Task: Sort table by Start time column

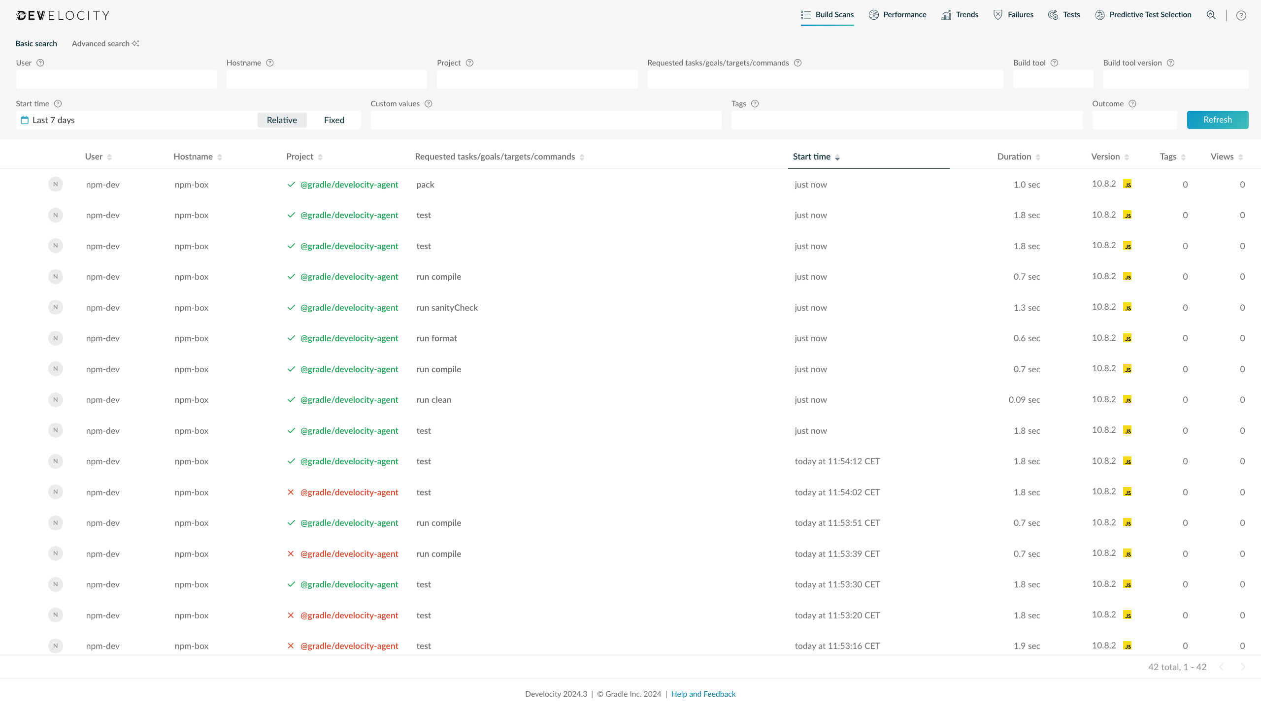Action: [816, 157]
